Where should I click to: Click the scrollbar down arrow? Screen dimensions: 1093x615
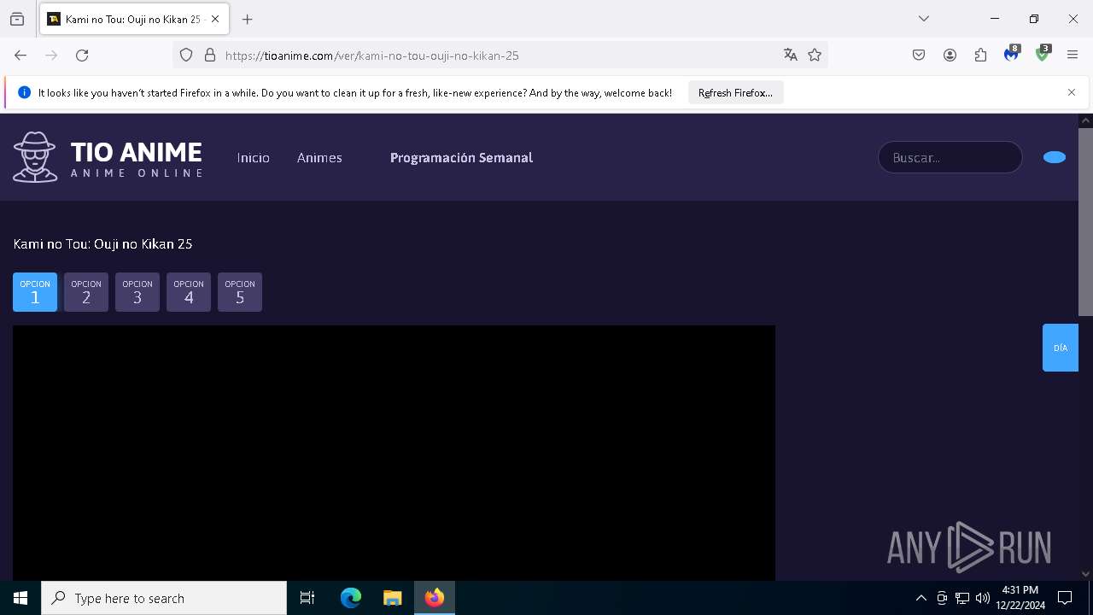1085,574
